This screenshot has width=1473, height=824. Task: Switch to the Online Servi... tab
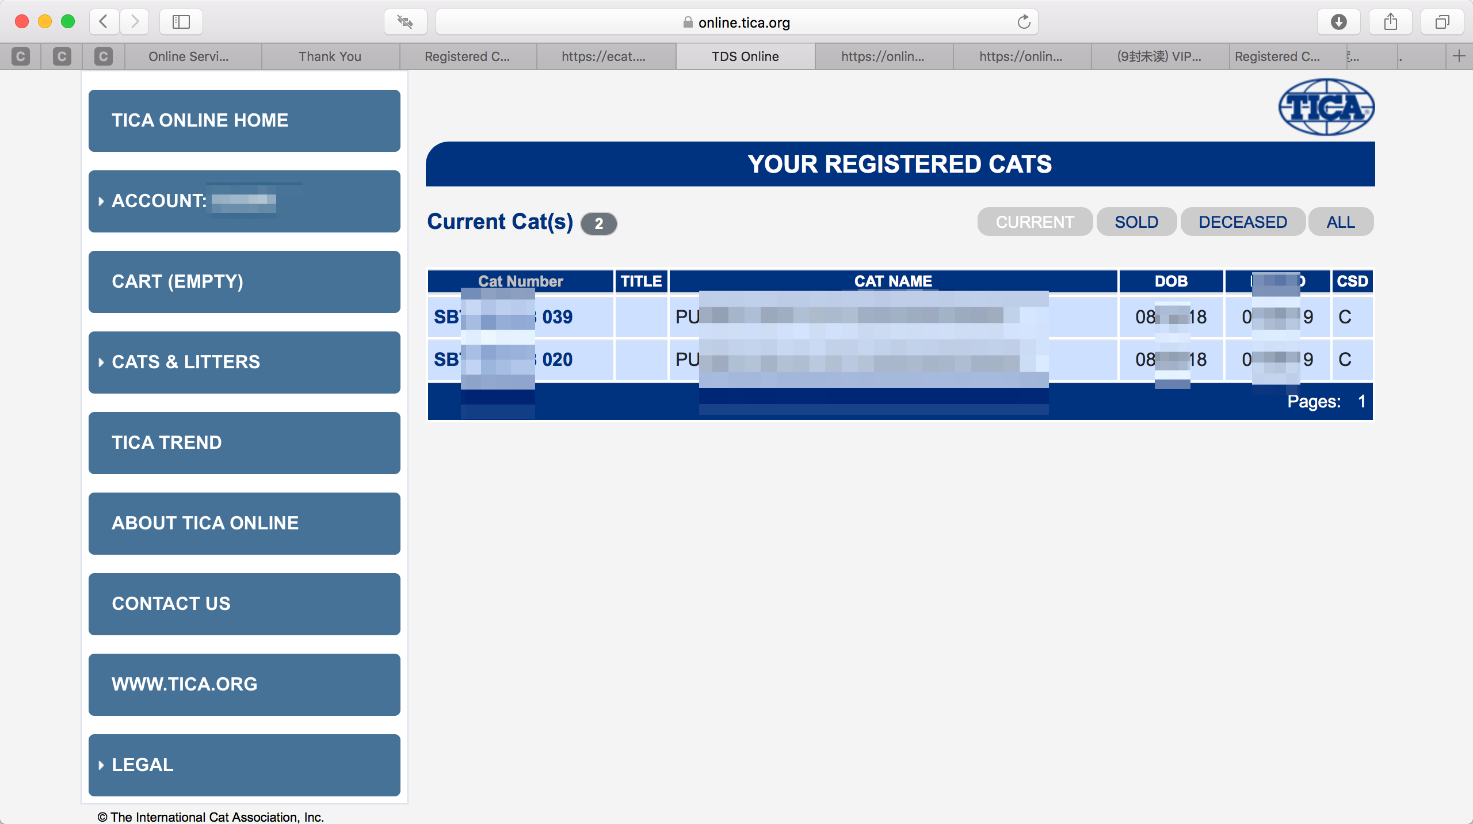coord(188,56)
